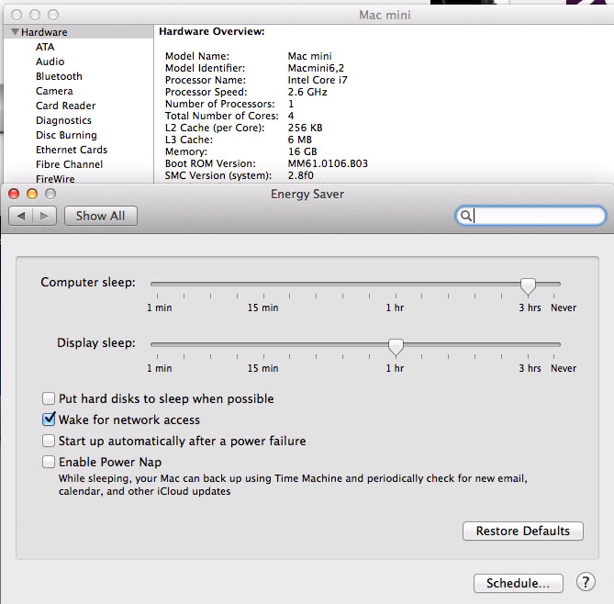Go forward with the right arrow button
The height and width of the screenshot is (604, 614).
pos(44,216)
